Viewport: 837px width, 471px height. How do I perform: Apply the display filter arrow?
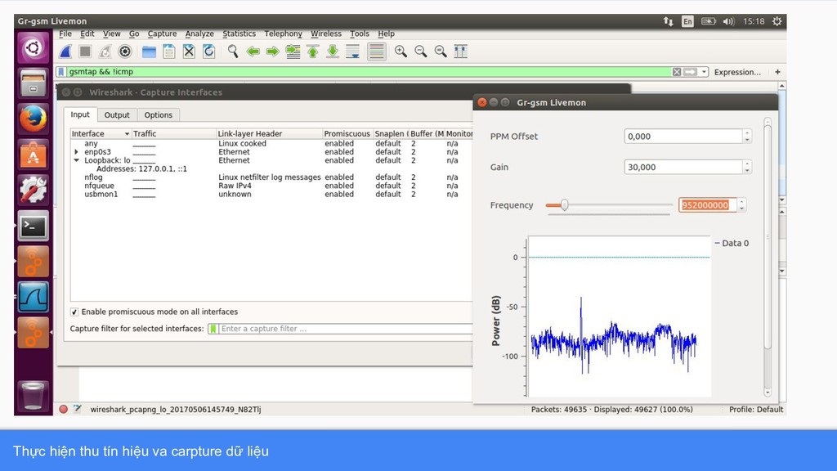pyautogui.click(x=690, y=72)
